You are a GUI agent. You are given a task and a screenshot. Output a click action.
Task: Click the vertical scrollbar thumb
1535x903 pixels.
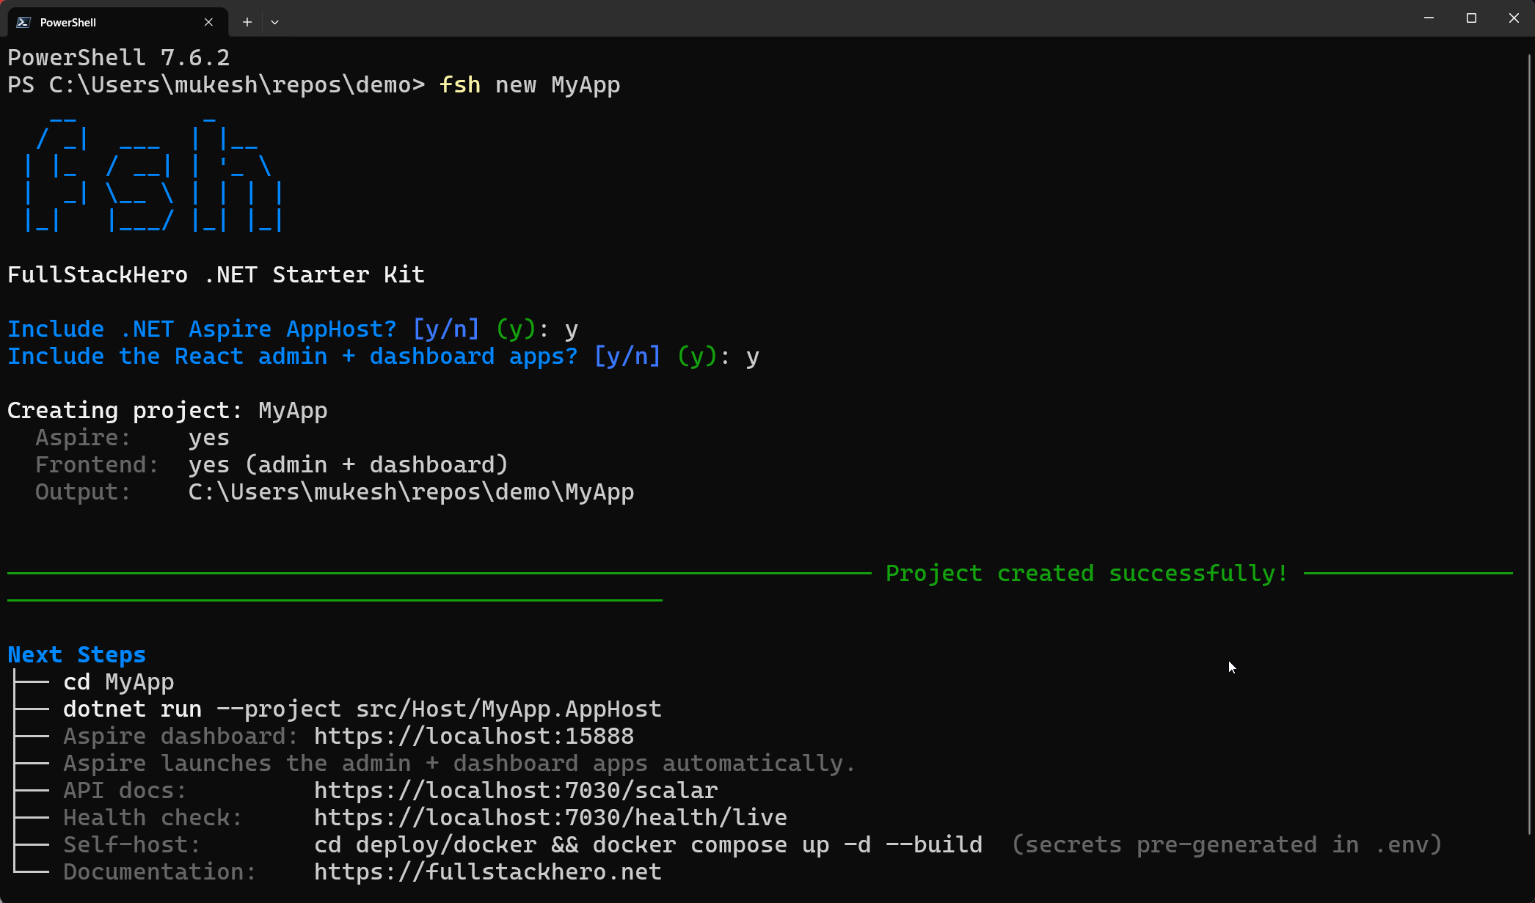(1530, 444)
